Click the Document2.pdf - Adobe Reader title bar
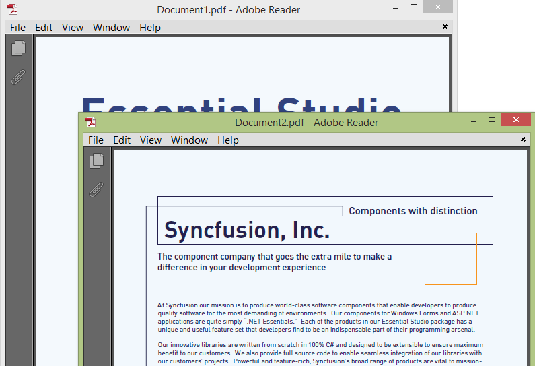This screenshot has width=535, height=366. coord(306,123)
